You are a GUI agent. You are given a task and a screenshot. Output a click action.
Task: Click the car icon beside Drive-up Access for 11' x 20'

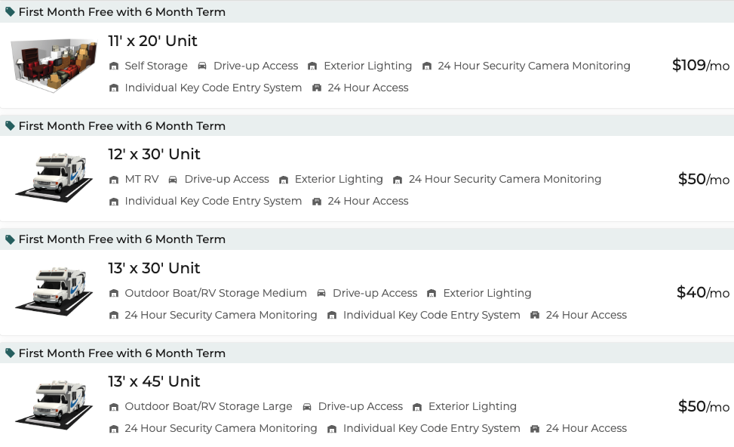(x=202, y=66)
